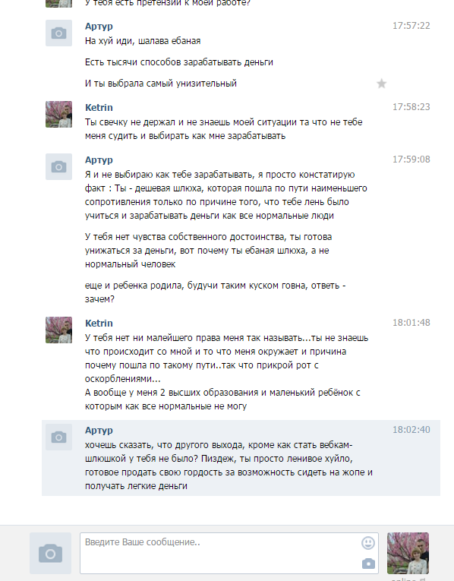Screen dimensions: 454x581
Task: Click Артур's camera avatar at 17:59:08
Action: pos(58,167)
